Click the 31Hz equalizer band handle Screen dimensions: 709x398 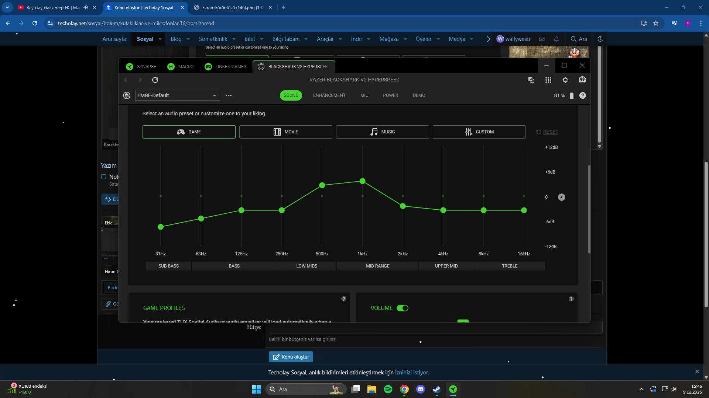(x=161, y=227)
